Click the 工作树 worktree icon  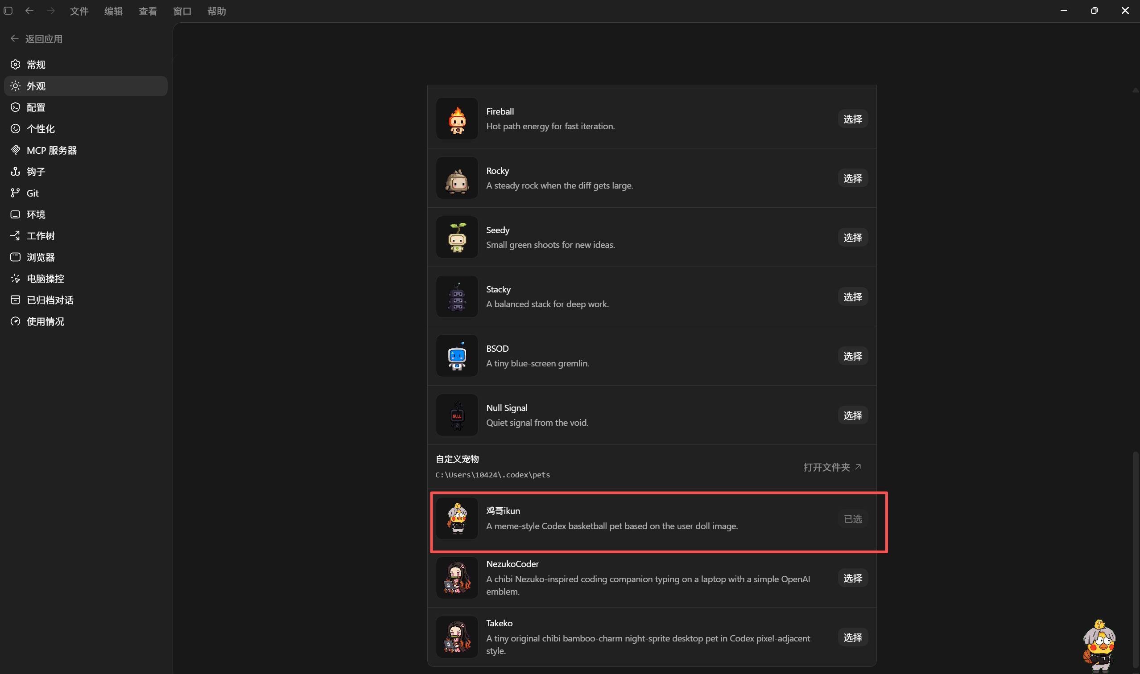(16, 236)
